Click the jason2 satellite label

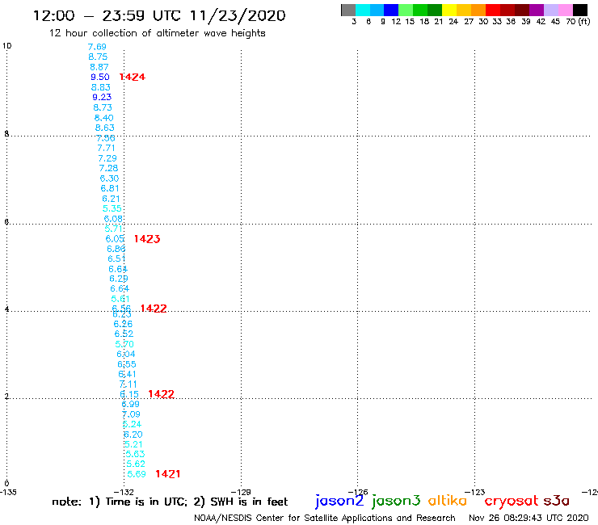(339, 501)
